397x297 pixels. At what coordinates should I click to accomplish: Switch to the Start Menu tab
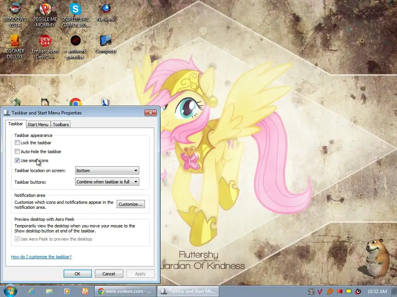(38, 124)
